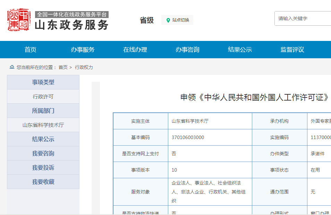331x215 pixels.
Task: Select 办事服务 in navigation bar
Action: 83,50
